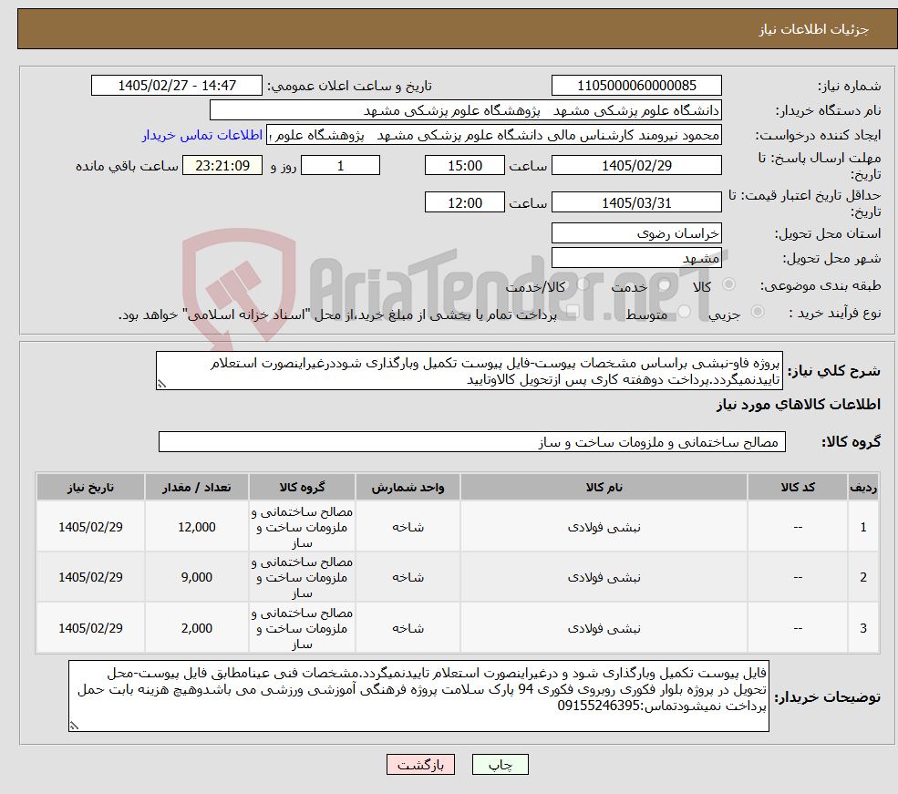Image resolution: width=898 pixels, height=794 pixels.
Task: Click شاخه unit in row 1
Action: (408, 527)
